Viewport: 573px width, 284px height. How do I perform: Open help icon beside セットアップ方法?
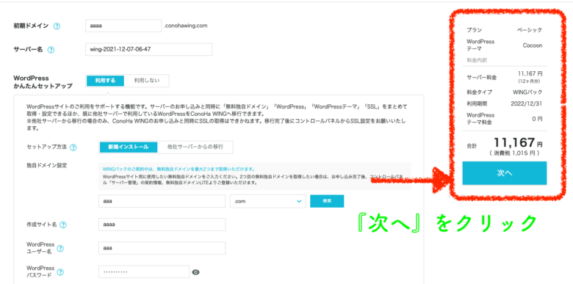[73, 148]
